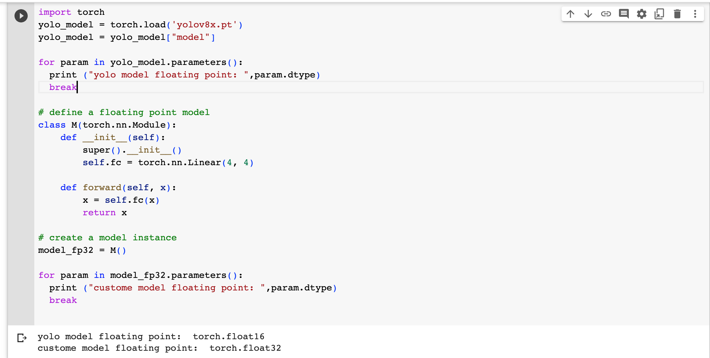
Task: Click the class M definition line
Action: tap(107, 125)
